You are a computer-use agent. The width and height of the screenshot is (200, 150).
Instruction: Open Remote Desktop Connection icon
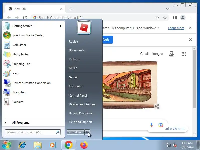pos(7,83)
